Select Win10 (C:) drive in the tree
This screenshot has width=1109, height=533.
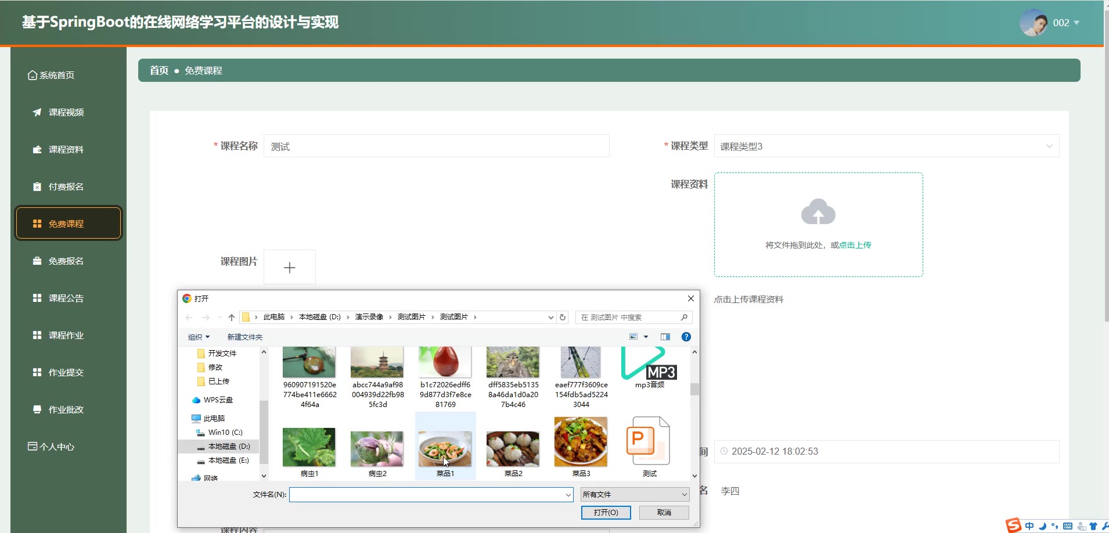(225, 432)
